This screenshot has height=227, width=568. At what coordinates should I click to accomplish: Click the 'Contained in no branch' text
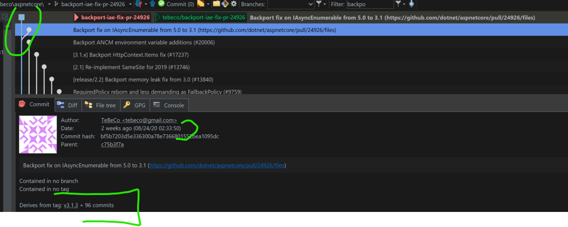click(x=49, y=181)
